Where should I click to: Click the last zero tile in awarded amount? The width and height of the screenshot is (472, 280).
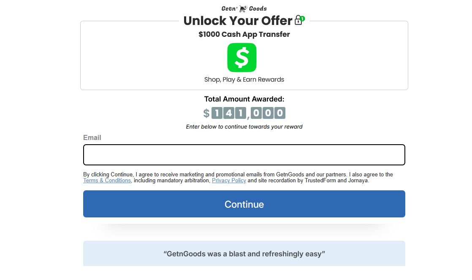click(279, 113)
